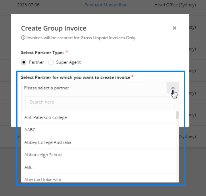Click the Search here input field
Viewport: 206px width, 196px height.
point(100,102)
